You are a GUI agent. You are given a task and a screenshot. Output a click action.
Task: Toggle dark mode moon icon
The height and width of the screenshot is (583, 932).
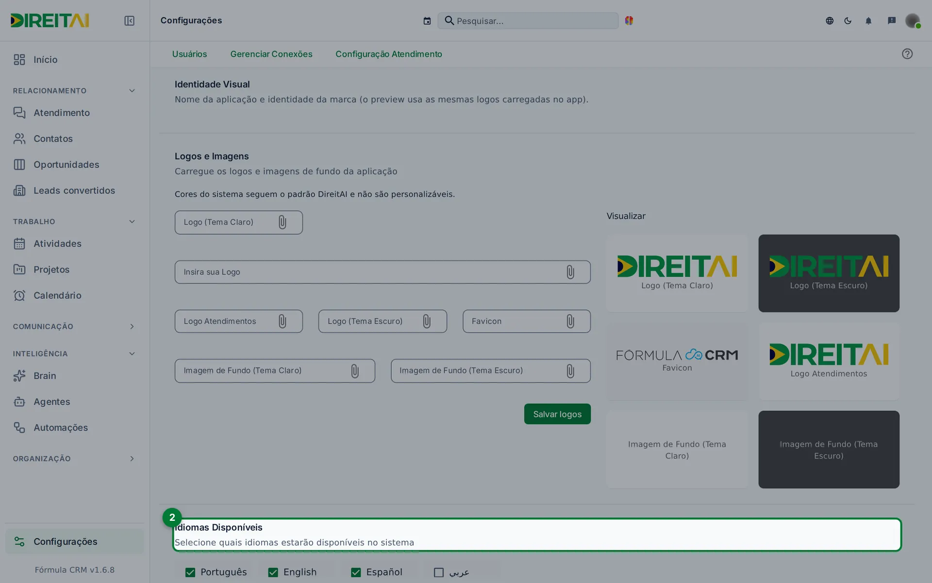[x=848, y=20]
